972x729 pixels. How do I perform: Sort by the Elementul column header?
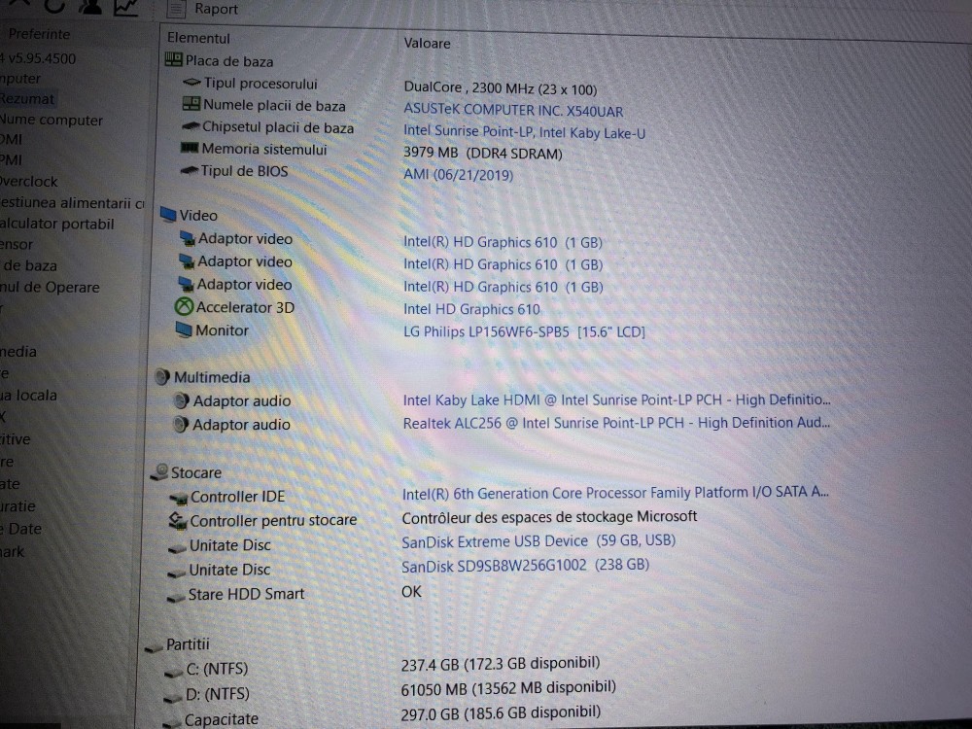click(198, 38)
